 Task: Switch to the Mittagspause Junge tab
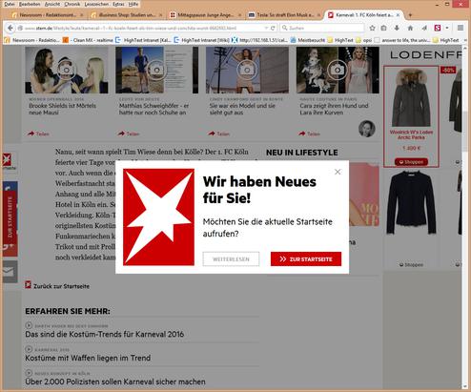(205, 15)
